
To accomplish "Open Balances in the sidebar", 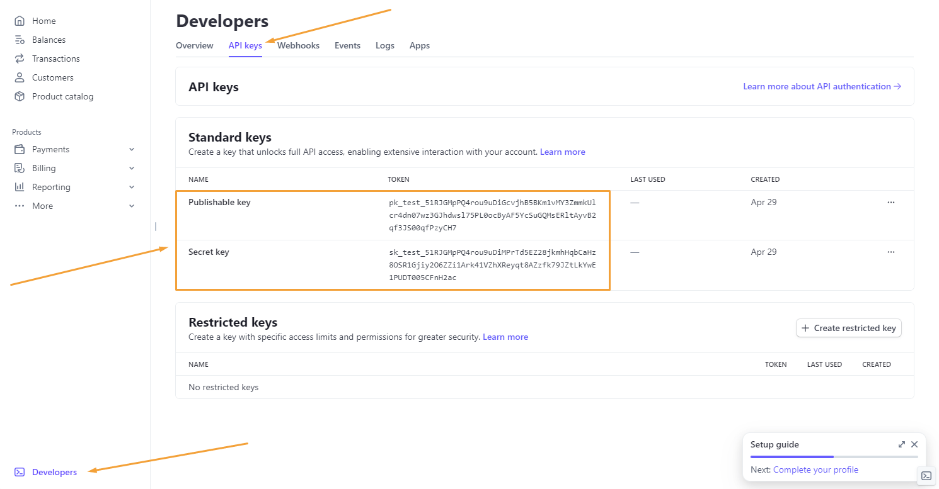I will coord(49,40).
